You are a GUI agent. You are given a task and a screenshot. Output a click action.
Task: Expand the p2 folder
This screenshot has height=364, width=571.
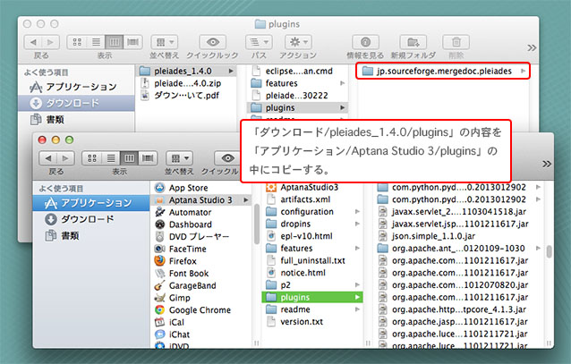(357, 285)
